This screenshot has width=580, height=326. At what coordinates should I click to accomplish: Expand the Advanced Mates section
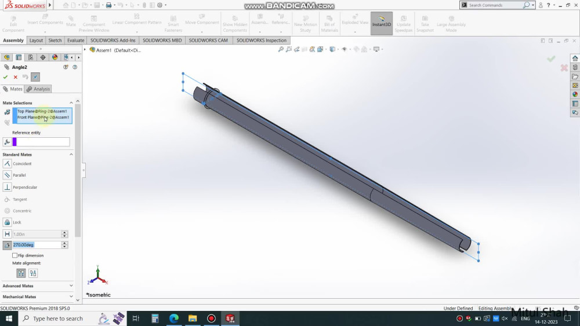pos(71,286)
